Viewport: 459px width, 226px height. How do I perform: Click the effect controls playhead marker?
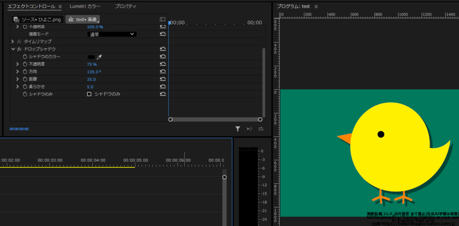169,22
